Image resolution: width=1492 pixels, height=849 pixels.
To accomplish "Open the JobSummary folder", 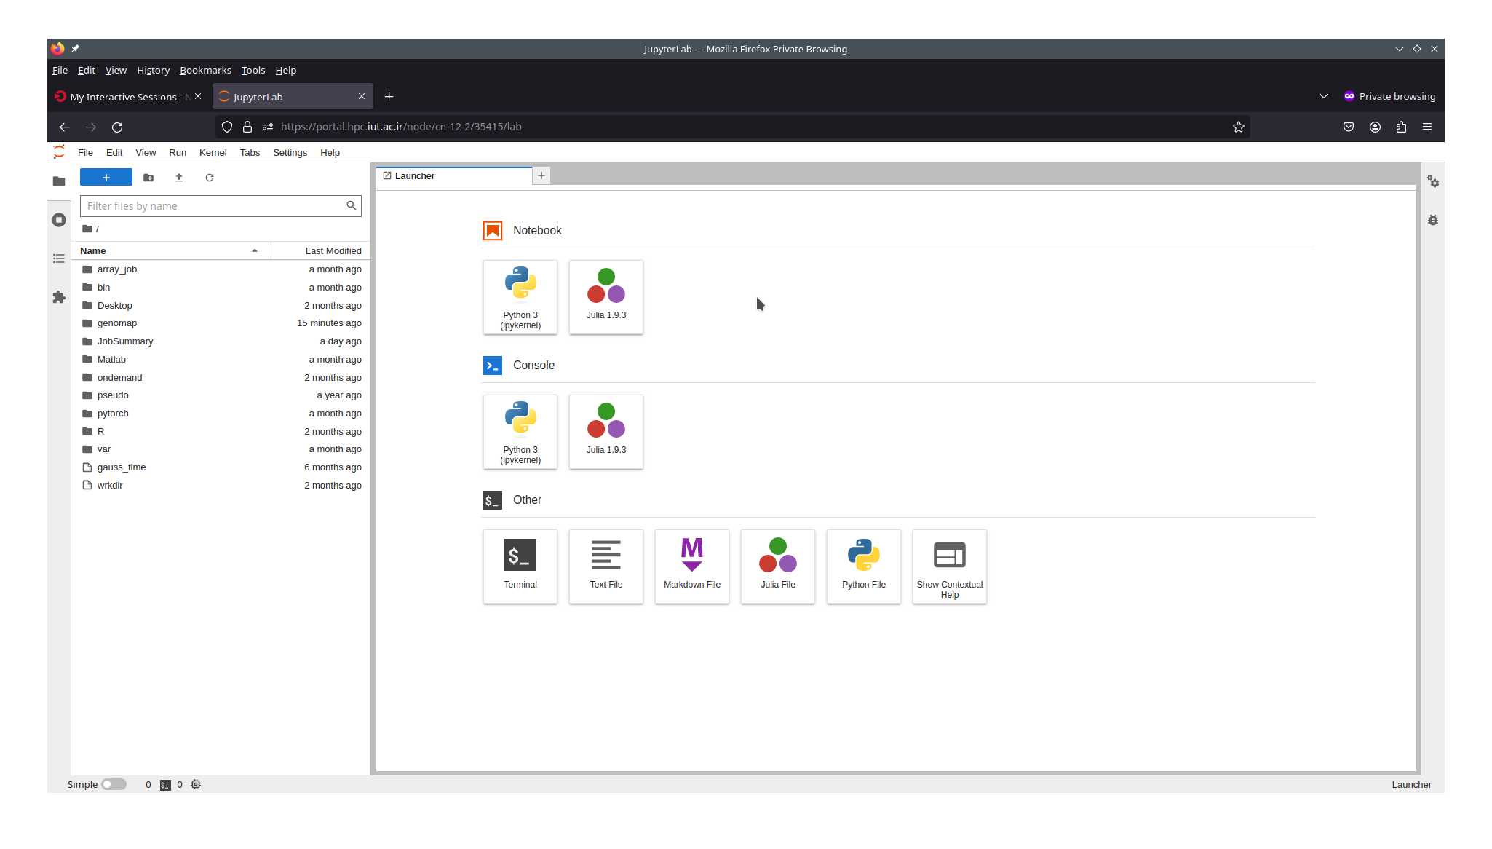I will tap(221, 341).
